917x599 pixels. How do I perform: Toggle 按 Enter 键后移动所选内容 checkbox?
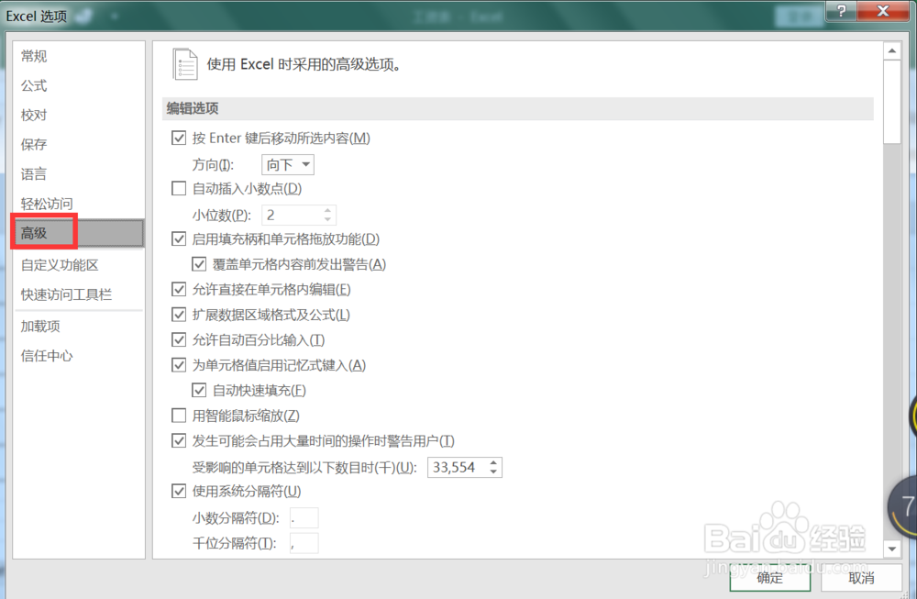tap(179, 138)
